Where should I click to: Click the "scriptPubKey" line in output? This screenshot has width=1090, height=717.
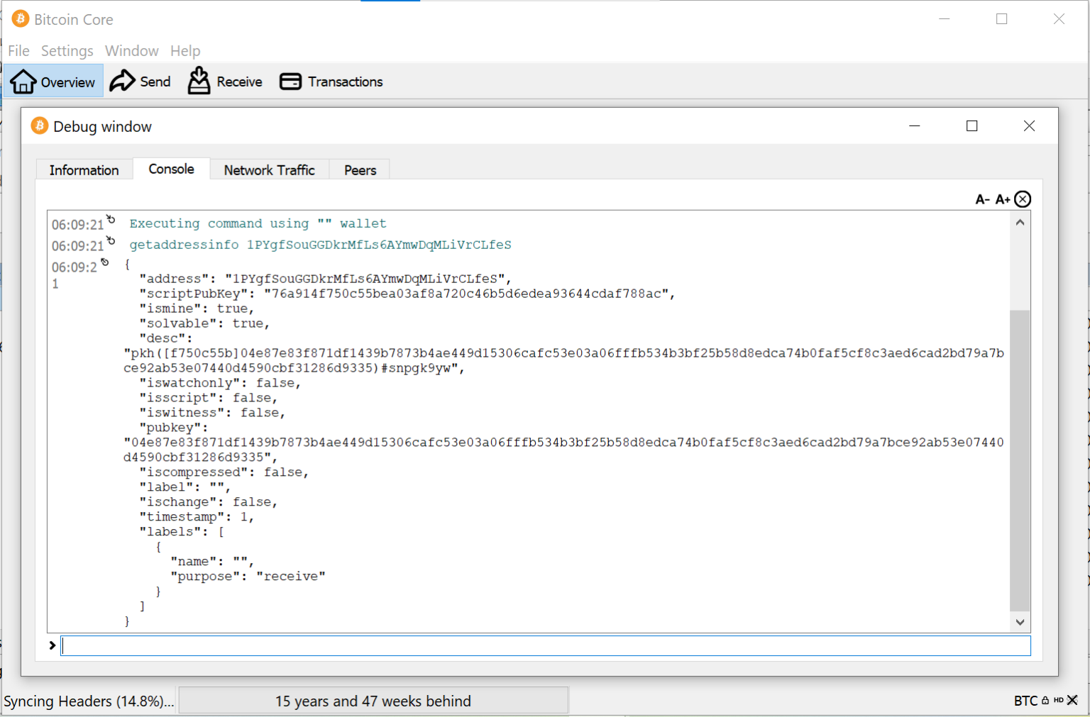coord(407,294)
